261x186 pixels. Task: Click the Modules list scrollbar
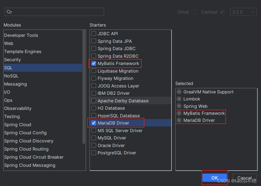pyautogui.click(x=84, y=87)
